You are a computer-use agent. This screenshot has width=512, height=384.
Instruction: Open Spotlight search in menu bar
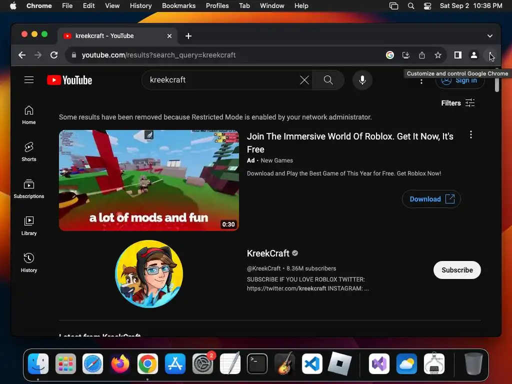[411, 6]
